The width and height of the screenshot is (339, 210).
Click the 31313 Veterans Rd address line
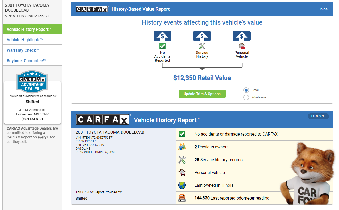[32, 110]
